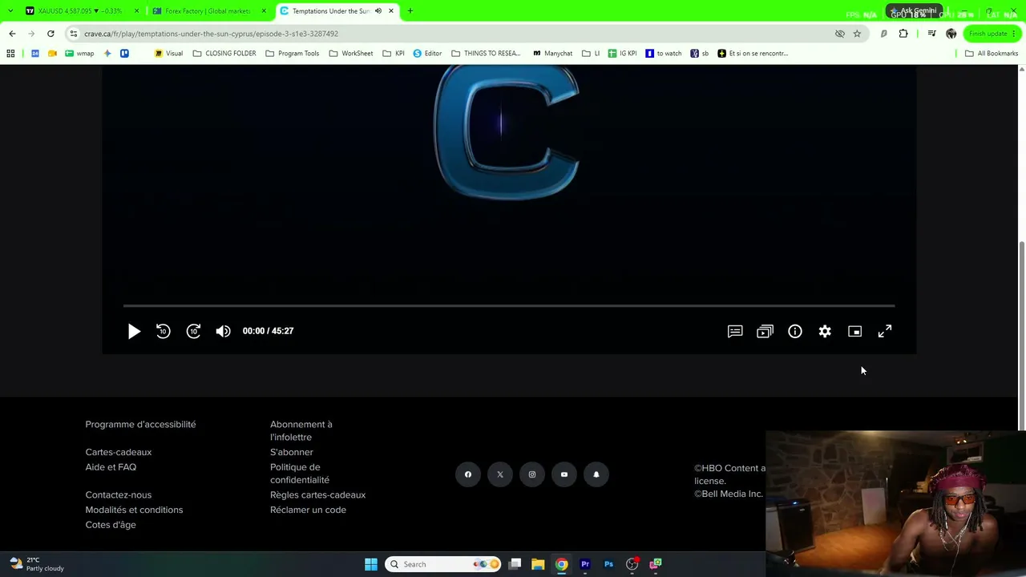1026x577 pixels.
Task: Open the browser extensions puzzle icon
Action: pyautogui.click(x=903, y=34)
